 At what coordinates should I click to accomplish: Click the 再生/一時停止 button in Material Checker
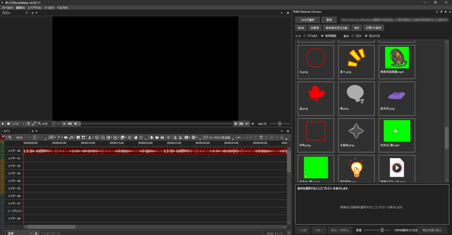pos(339,230)
